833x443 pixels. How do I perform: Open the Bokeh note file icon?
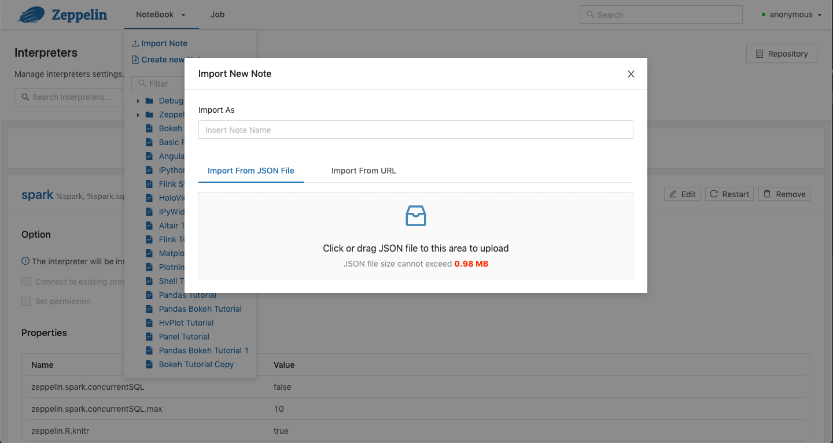[x=149, y=128]
